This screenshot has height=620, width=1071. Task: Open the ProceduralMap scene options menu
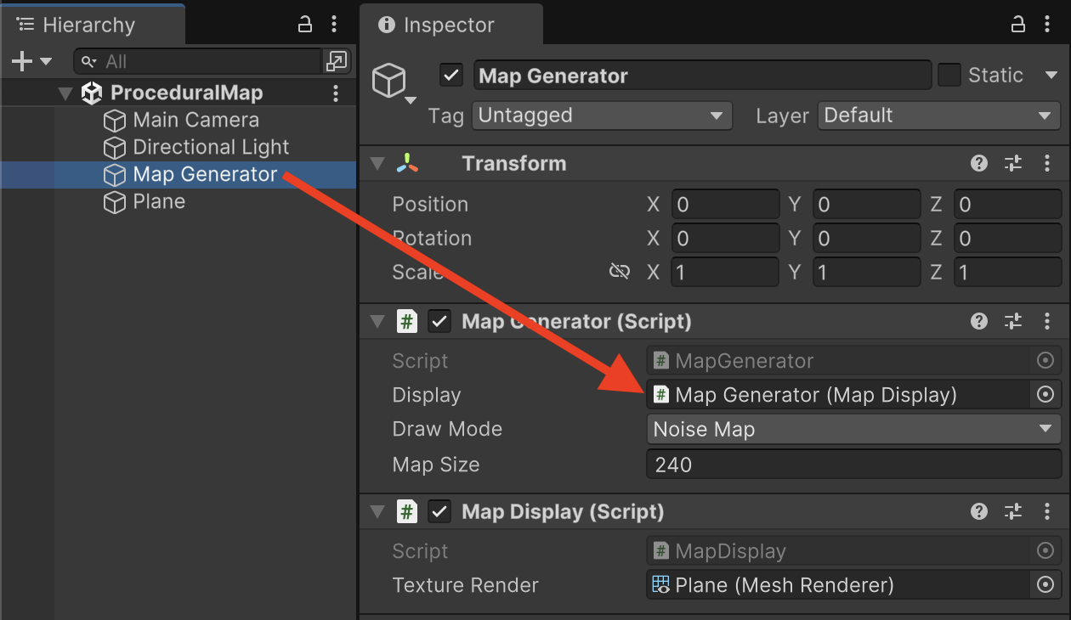(x=336, y=93)
